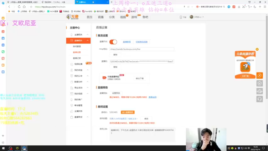Image resolution: width=268 pixels, height=151 pixels.
Task: Click the robot floating icon at right
Action: pyautogui.click(x=260, y=91)
